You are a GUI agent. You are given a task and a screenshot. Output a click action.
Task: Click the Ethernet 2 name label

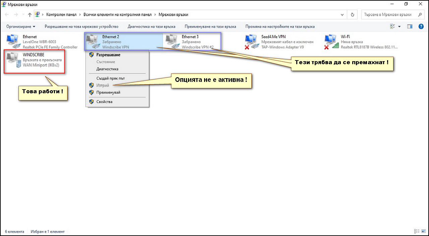[x=111, y=37]
